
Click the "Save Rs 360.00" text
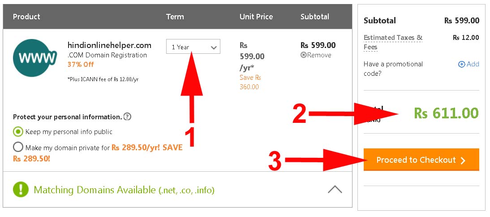(x=250, y=82)
